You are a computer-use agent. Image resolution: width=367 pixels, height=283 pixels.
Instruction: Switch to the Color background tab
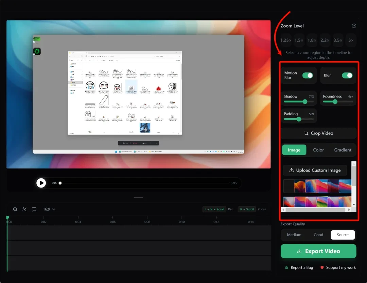318,150
